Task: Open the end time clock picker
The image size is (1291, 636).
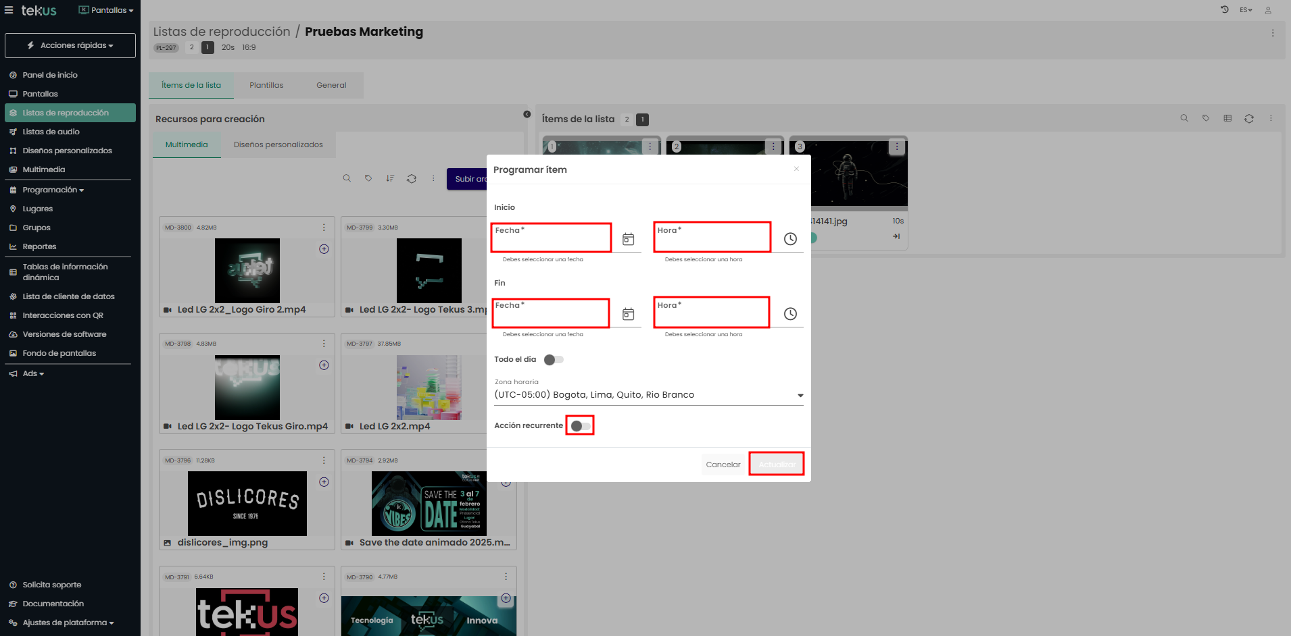Action: point(789,314)
